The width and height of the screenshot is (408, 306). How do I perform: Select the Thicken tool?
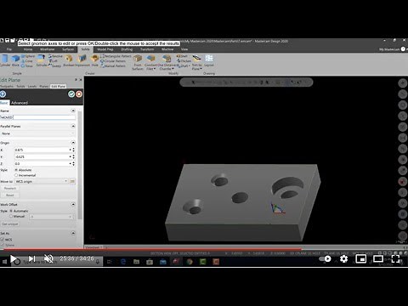[184, 61]
